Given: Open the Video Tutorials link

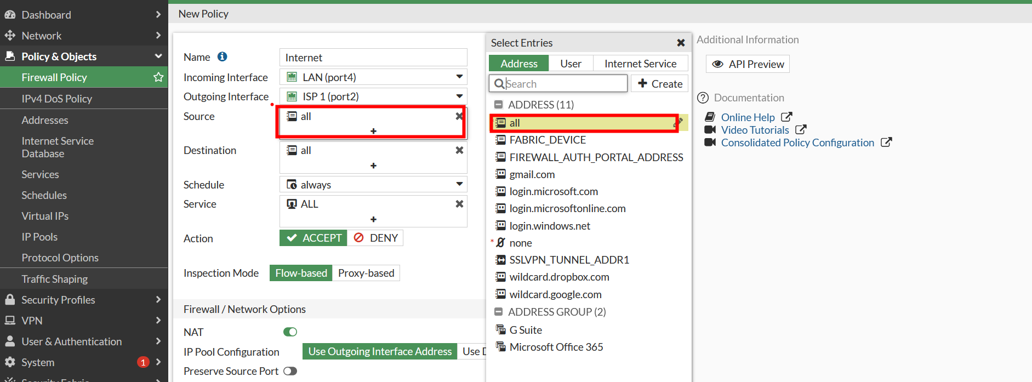Looking at the screenshot, I should (755, 130).
